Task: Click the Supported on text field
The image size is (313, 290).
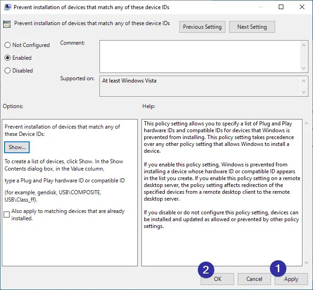Action: [200, 86]
